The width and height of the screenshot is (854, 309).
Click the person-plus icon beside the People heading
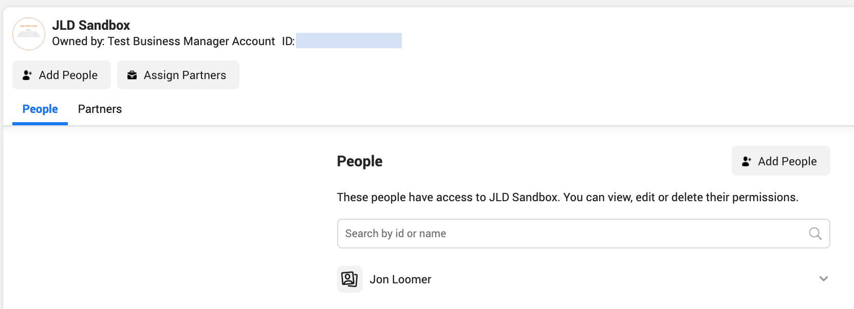point(747,161)
